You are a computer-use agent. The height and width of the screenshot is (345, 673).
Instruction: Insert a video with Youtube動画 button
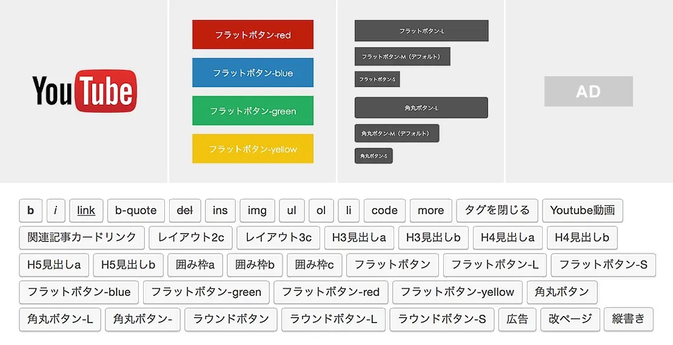click(x=582, y=211)
